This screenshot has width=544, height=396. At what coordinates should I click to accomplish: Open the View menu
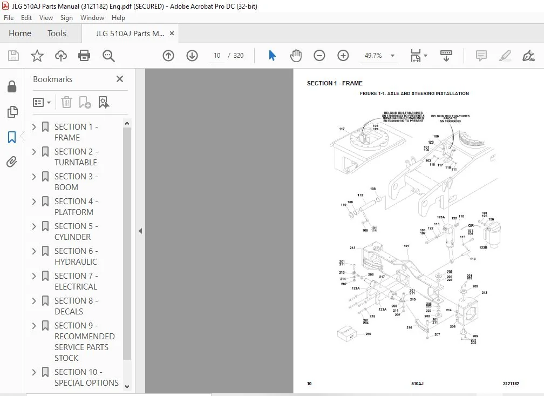coord(46,18)
